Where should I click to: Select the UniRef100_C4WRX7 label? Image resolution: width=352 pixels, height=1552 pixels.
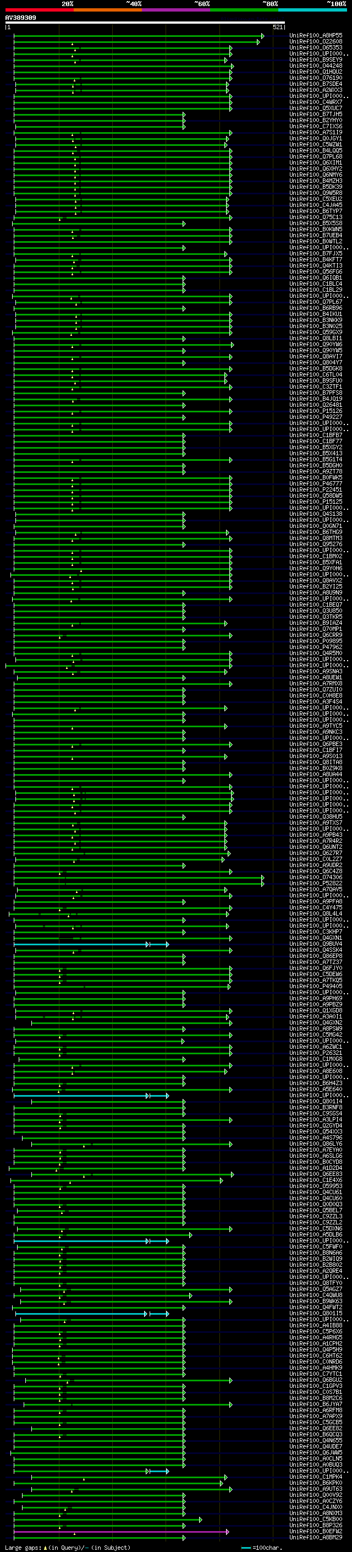pyautogui.click(x=315, y=102)
